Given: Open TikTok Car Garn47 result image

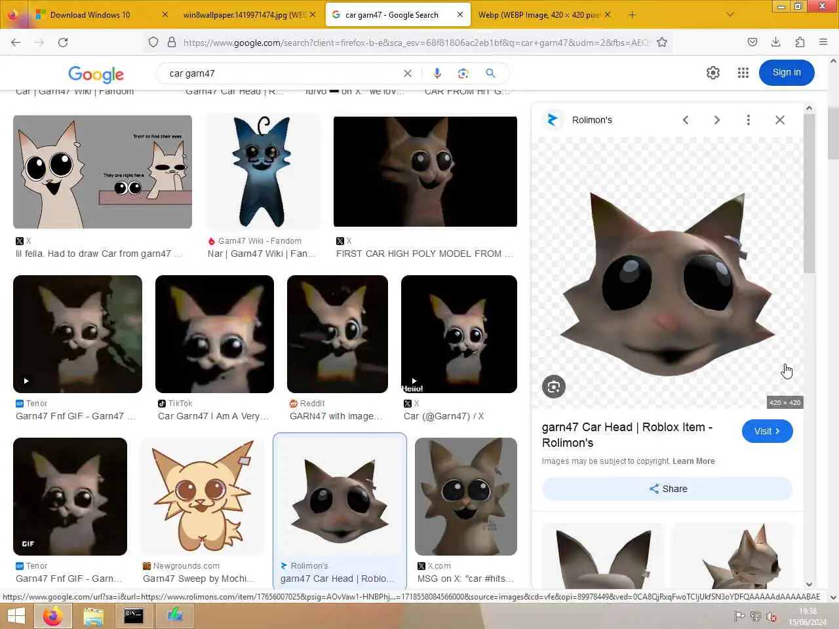Looking at the screenshot, I should coord(214,334).
